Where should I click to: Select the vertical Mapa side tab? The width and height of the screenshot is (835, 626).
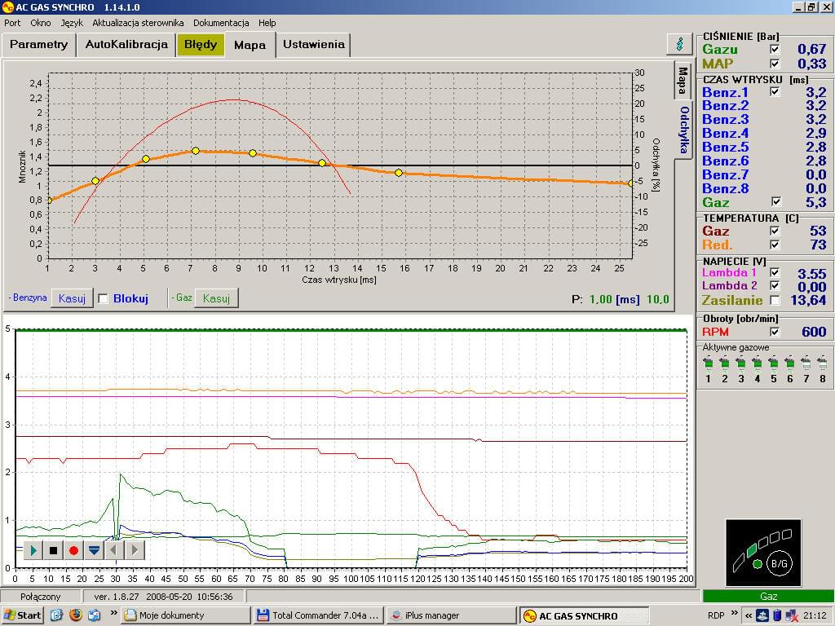point(683,80)
